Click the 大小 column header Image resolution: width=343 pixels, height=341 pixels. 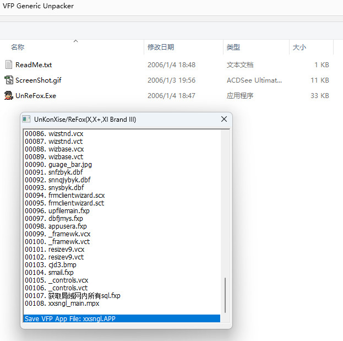pos(300,47)
